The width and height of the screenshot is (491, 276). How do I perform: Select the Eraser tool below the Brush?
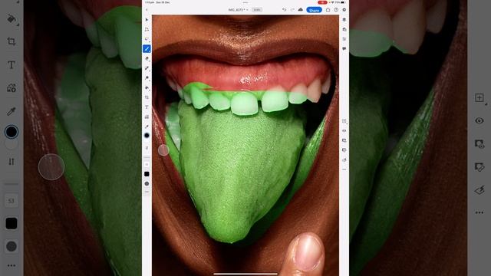[147, 58]
